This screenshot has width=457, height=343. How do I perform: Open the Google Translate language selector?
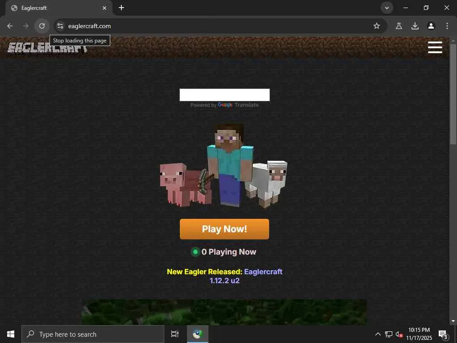(x=224, y=95)
